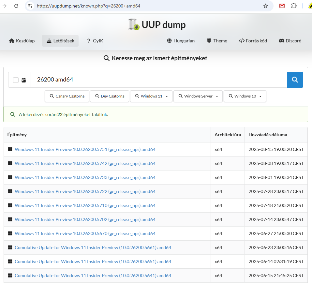Click the Windows icon beside build 26200.5742
Image resolution: width=312 pixels, height=283 pixels.
pyautogui.click(x=10, y=163)
